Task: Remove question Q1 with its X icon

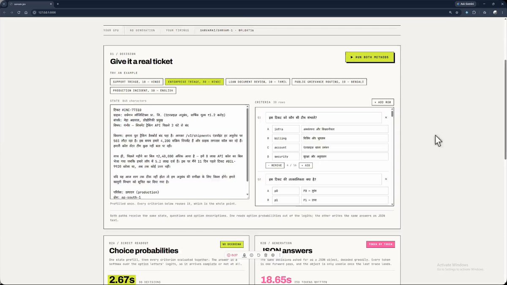Action: [386, 117]
